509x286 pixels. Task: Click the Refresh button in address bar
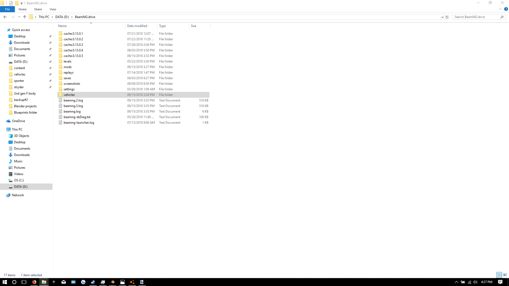click(447, 17)
